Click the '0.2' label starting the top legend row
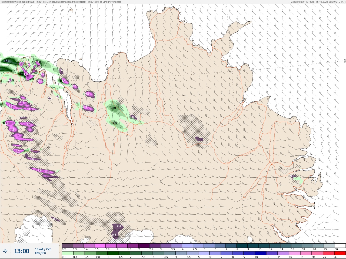 coord(64,249)
